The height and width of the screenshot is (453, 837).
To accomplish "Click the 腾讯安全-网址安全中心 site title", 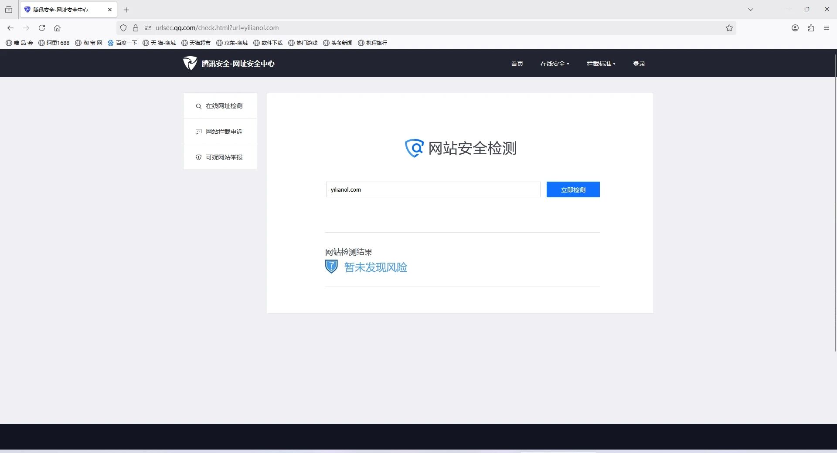I will tap(238, 64).
